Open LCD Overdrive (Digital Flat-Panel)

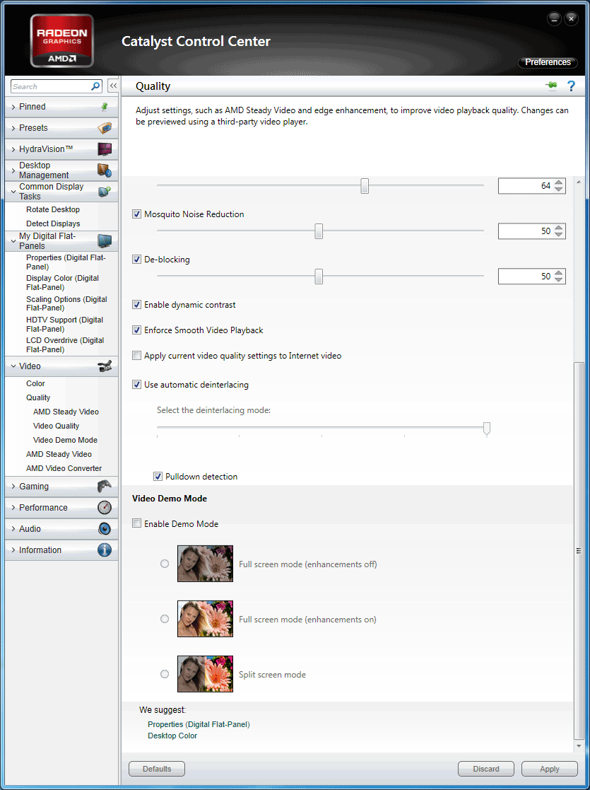[x=65, y=344]
